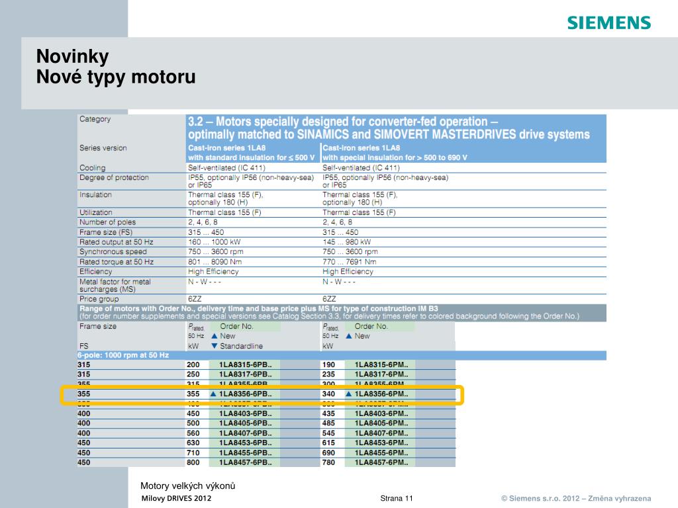Screen dimensions: 678x508
Task: Click the 340 kW cell in highlighted row
Action: tap(328, 394)
